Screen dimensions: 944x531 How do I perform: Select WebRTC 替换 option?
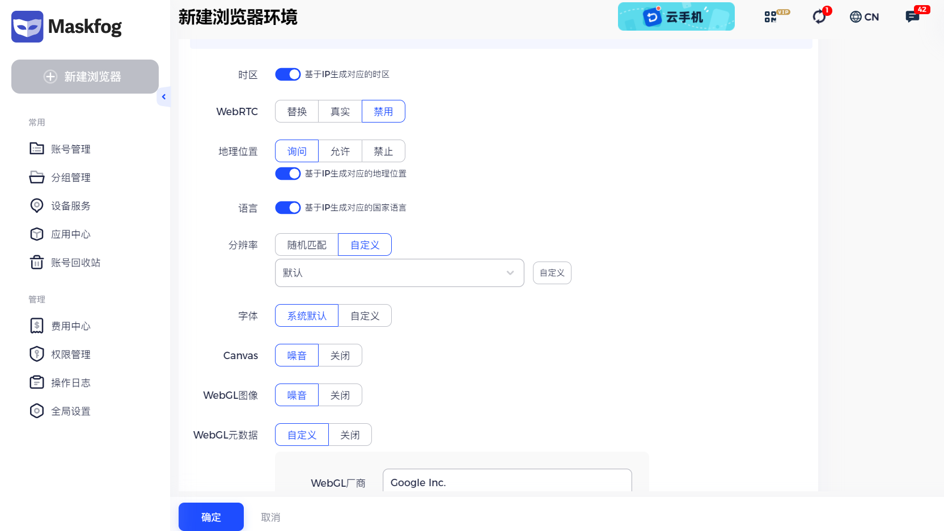(x=297, y=111)
